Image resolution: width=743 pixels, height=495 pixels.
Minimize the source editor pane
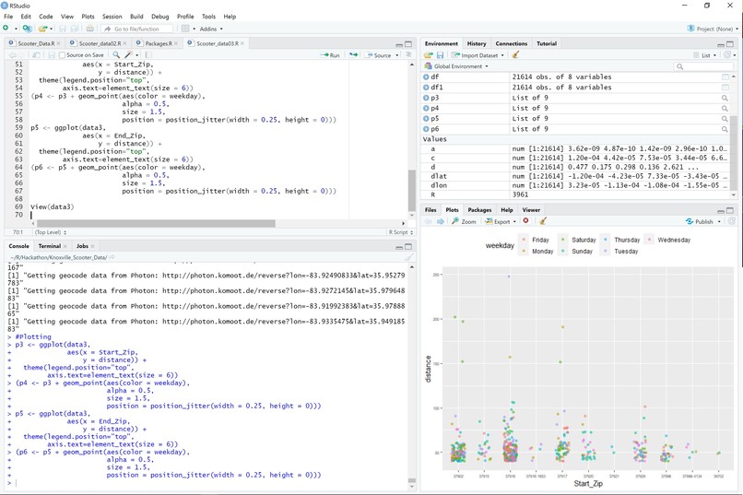tap(399, 44)
